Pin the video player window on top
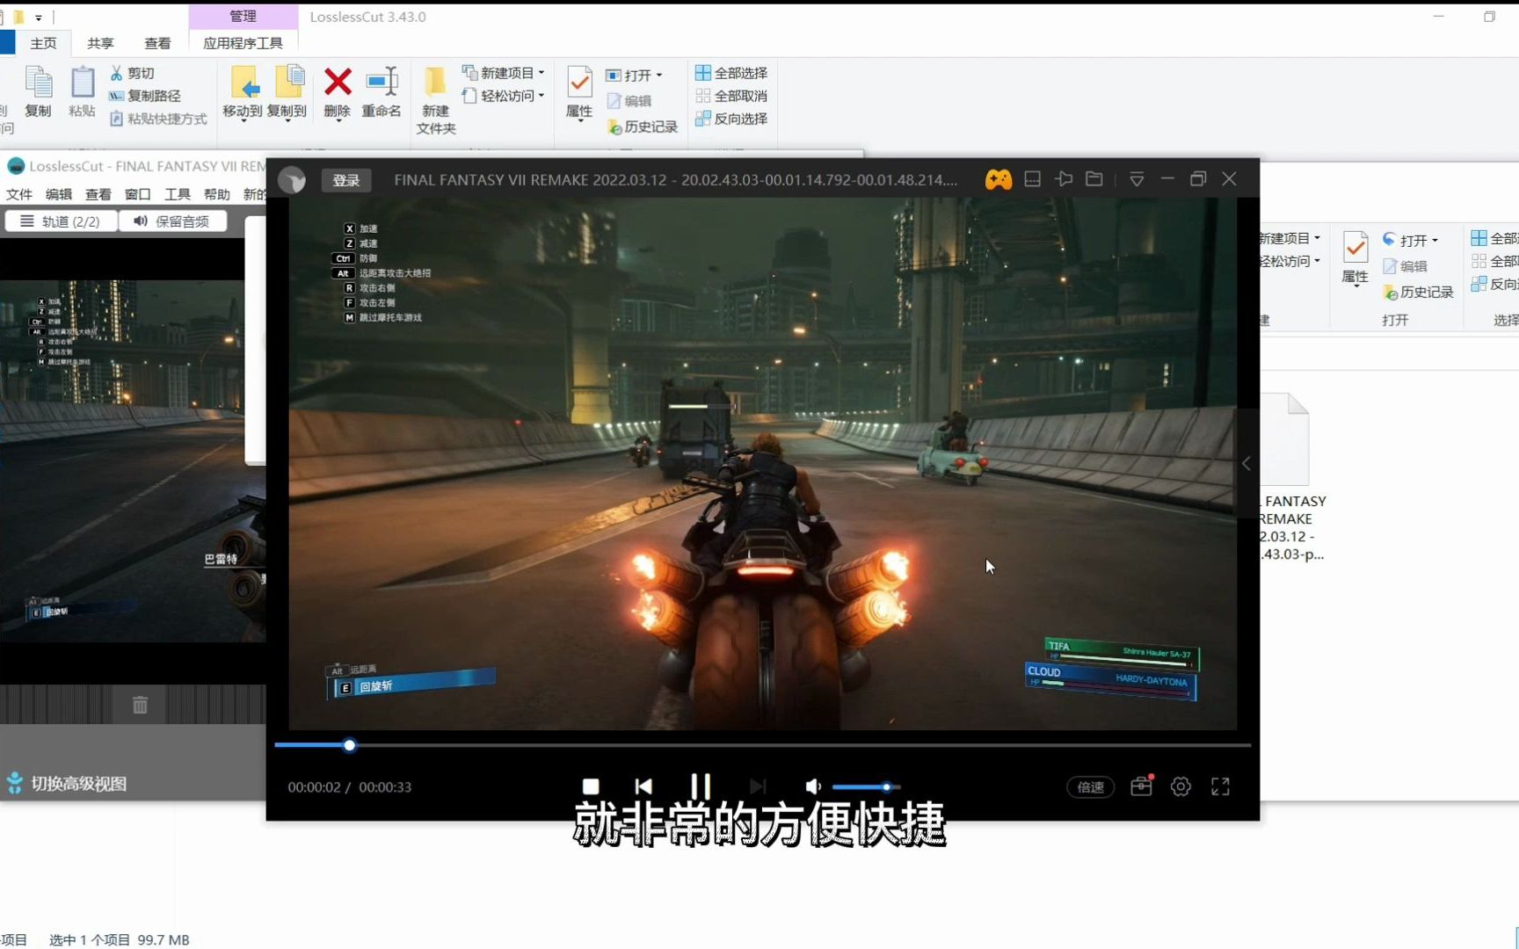Image resolution: width=1519 pixels, height=949 pixels. coord(1064,179)
